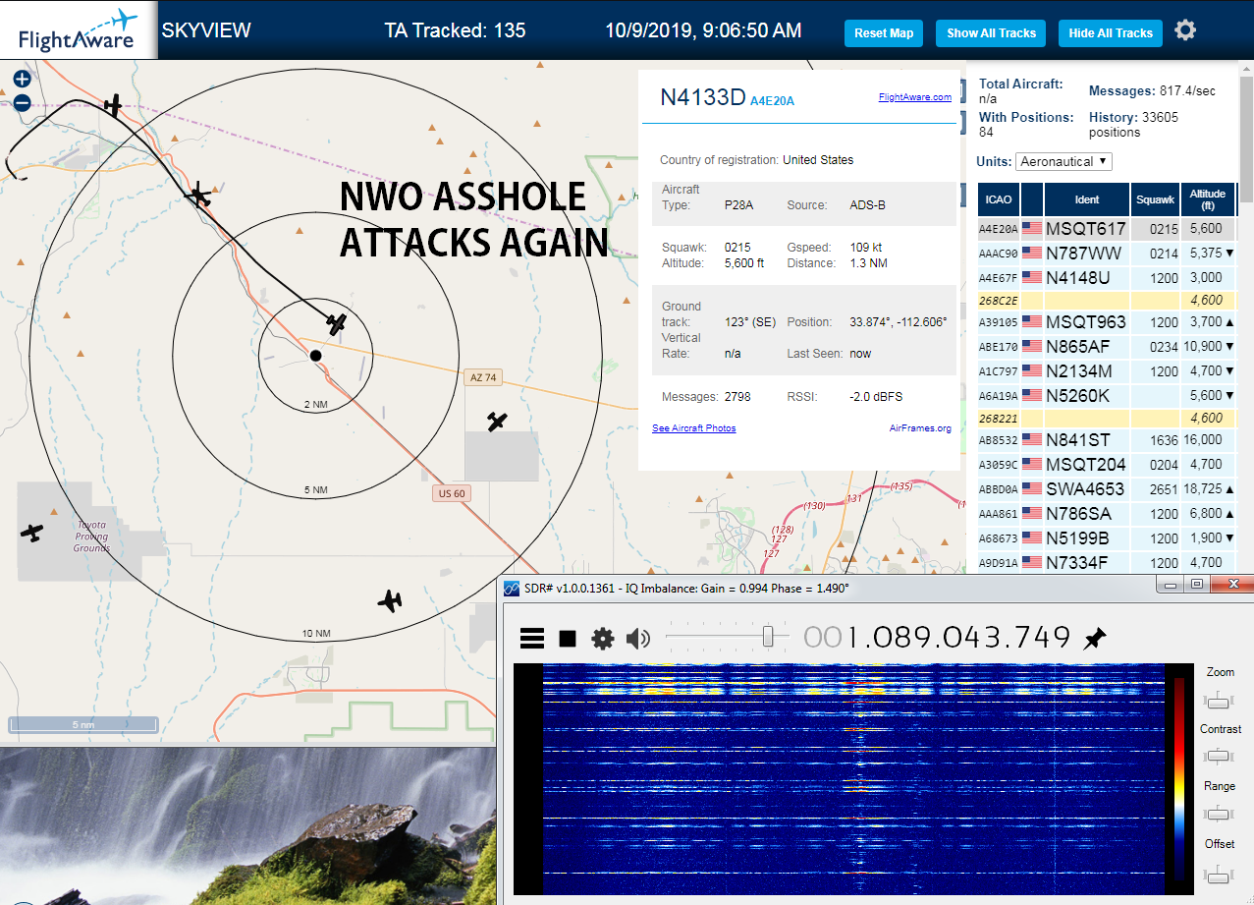Screen dimensions: 1254x905
Task: Open the Units Aeronautical dropdown
Action: (1063, 161)
